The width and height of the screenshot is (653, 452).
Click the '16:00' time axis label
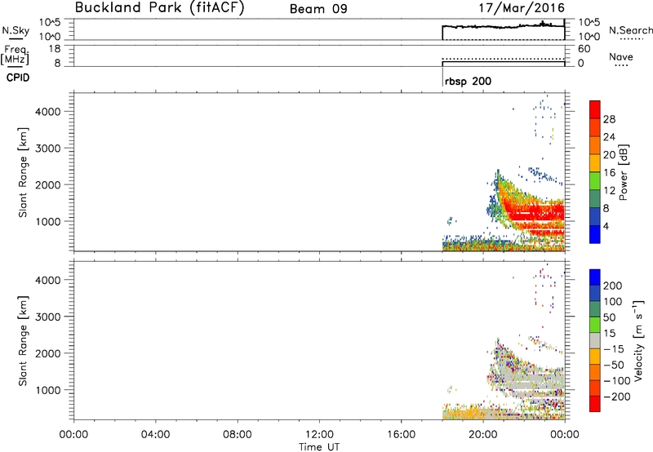tap(401, 435)
